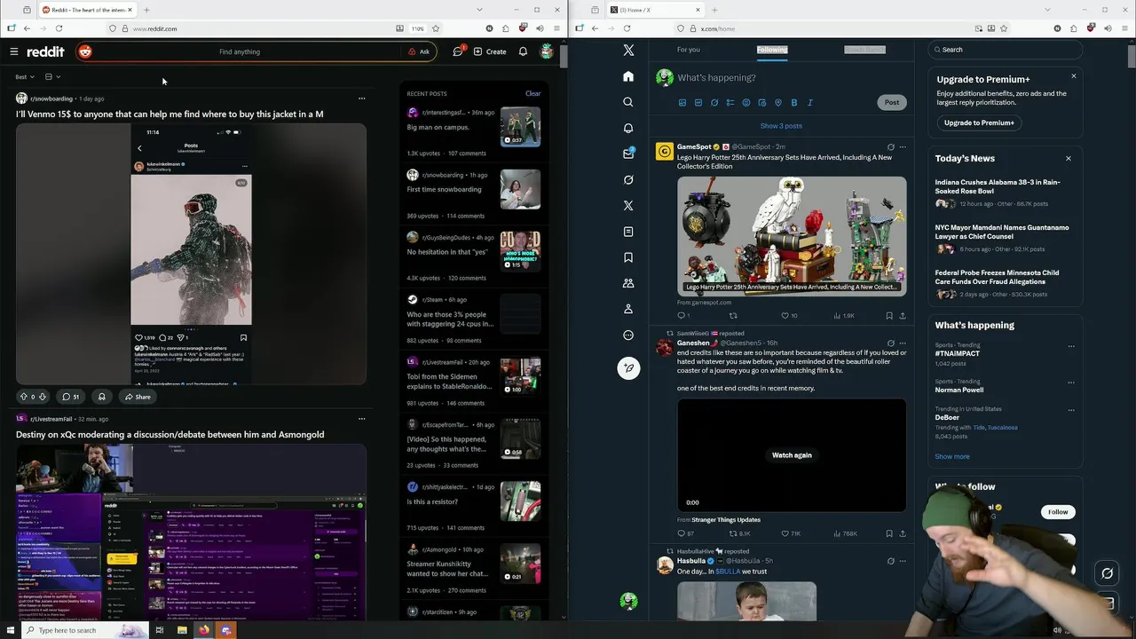The width and height of the screenshot is (1136, 639).
Task: Switch to the Following tab on X
Action: pyautogui.click(x=772, y=50)
